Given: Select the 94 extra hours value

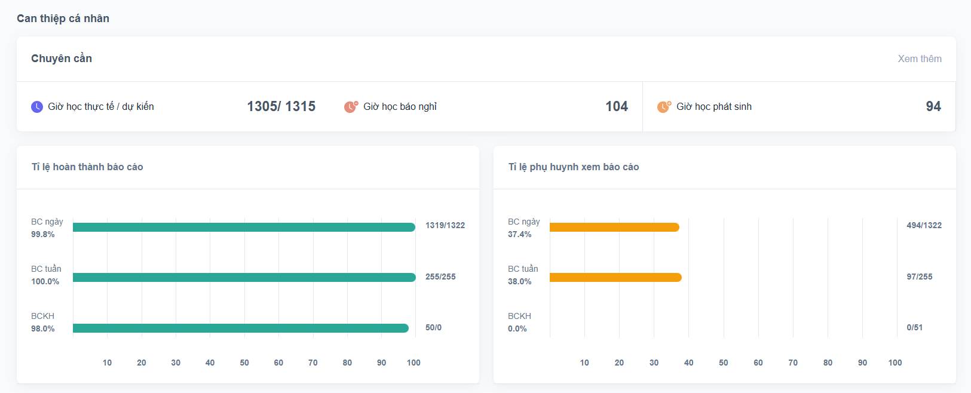Looking at the screenshot, I should point(933,106).
